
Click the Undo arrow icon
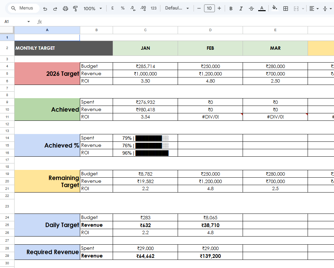45,8
